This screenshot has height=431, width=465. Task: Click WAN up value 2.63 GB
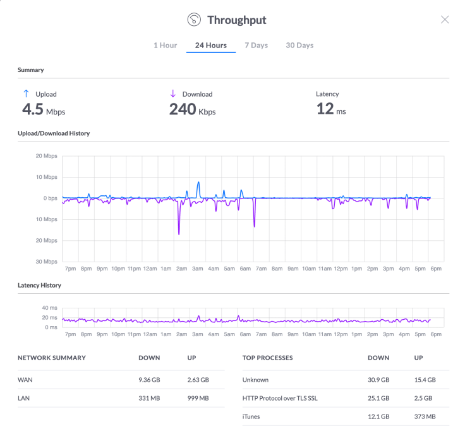tap(198, 380)
